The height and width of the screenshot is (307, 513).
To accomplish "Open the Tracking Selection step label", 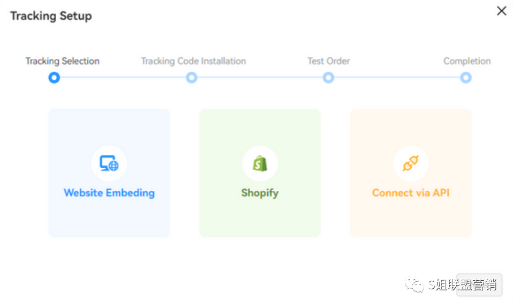I will 63,61.
